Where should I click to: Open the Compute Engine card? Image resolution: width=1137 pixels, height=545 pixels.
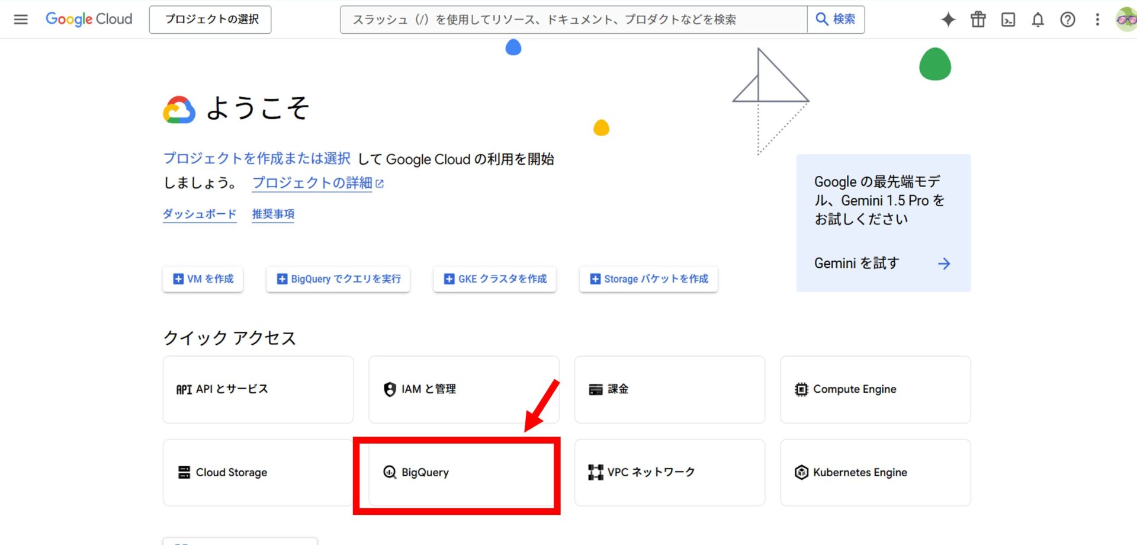[875, 389]
